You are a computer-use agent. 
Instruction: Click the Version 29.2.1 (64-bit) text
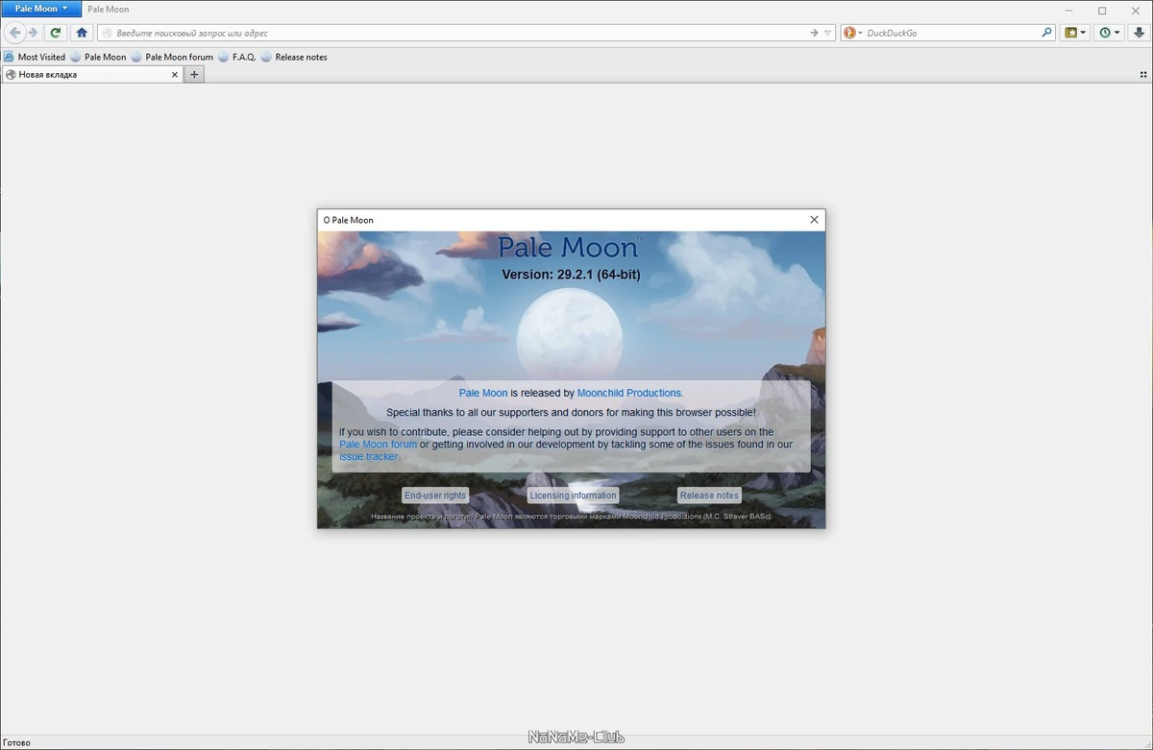571,275
